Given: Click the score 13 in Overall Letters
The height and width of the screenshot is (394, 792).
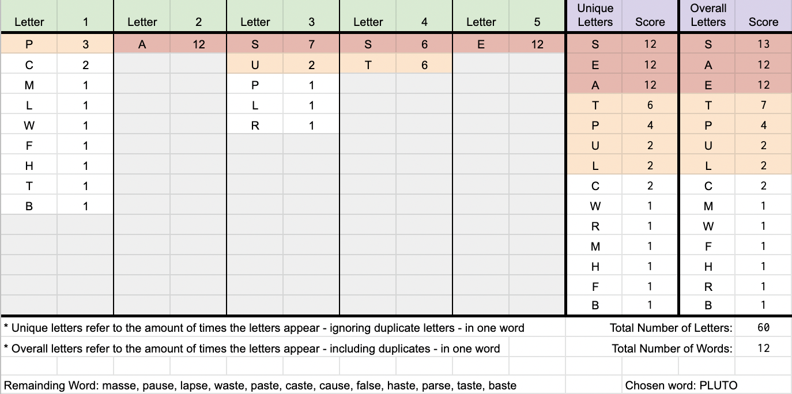Looking at the screenshot, I should (763, 44).
